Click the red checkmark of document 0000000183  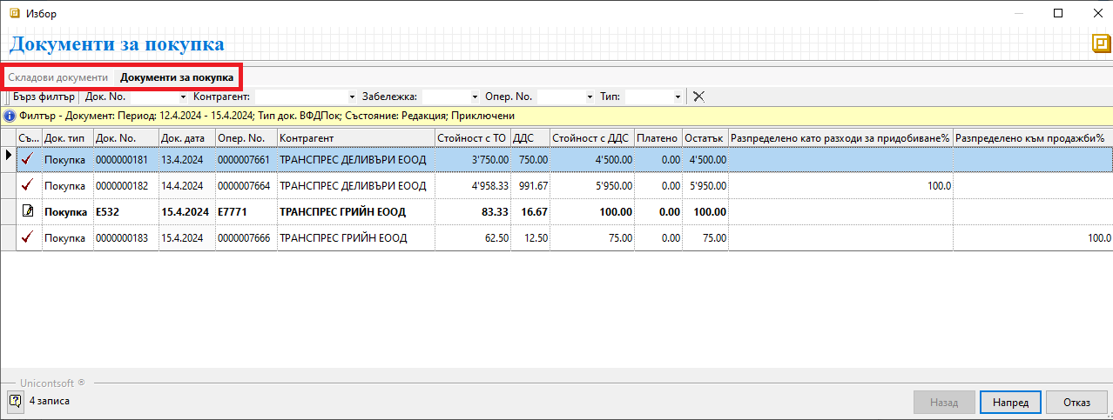point(28,237)
